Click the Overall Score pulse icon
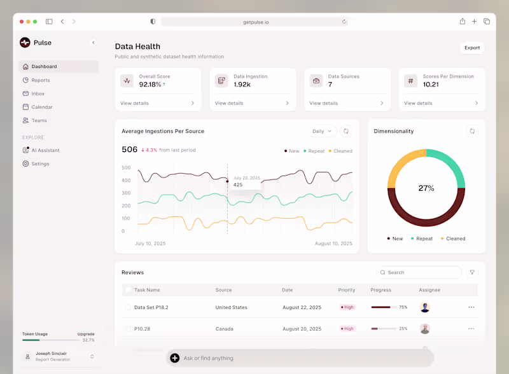 coord(127,81)
